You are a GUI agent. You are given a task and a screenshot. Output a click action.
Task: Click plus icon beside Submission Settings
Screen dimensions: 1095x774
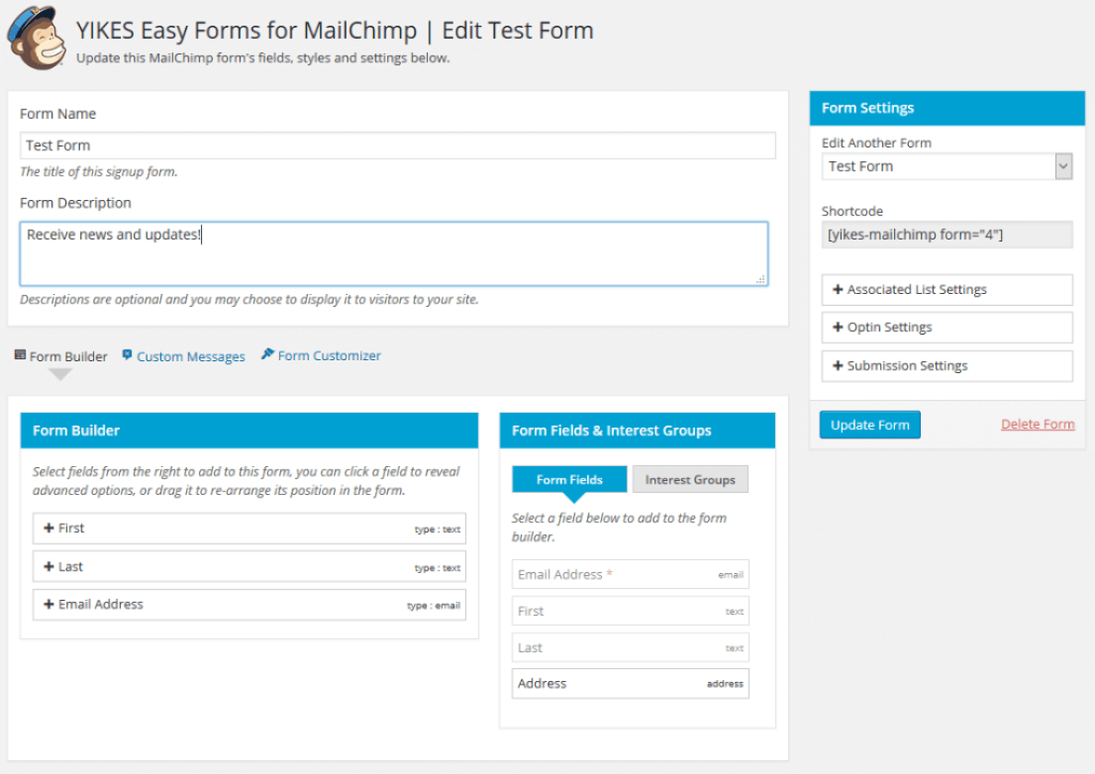pyautogui.click(x=838, y=365)
